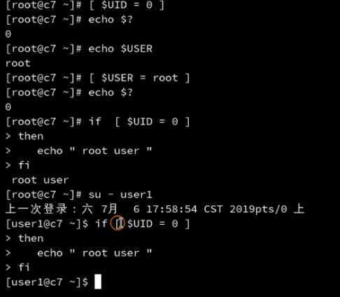Viewport: 340px width, 297px height.
Task: Click the last 'fi' keyword line
Action: tap(24, 267)
